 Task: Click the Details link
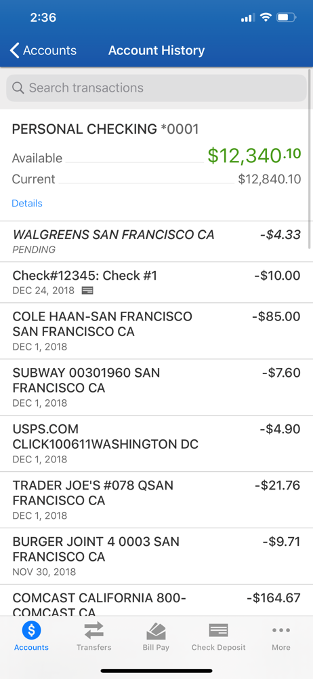[x=27, y=203]
